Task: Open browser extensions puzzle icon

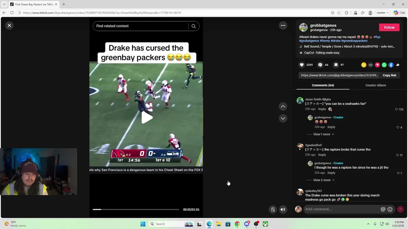Action: 346,13
